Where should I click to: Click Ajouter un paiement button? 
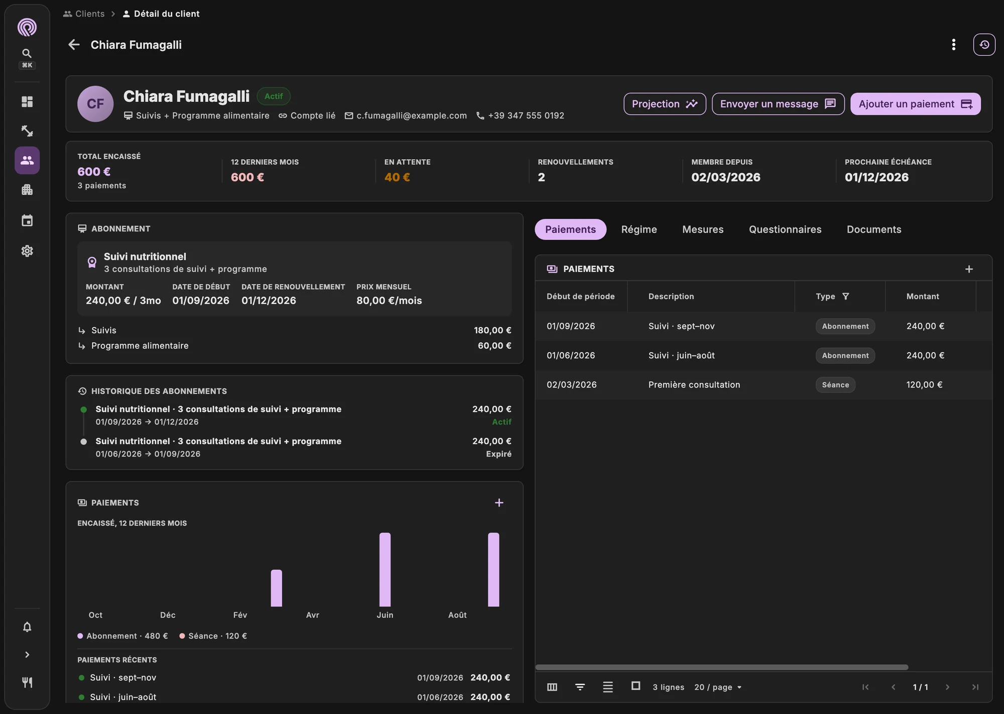pyautogui.click(x=915, y=104)
